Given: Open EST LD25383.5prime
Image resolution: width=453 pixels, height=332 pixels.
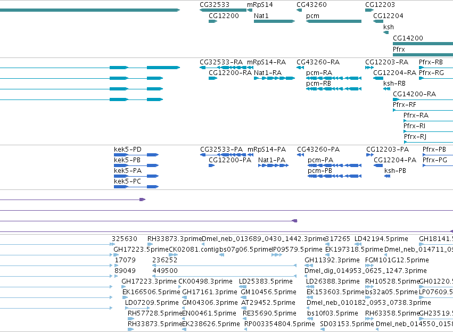Looking at the screenshot, I should point(266,281).
